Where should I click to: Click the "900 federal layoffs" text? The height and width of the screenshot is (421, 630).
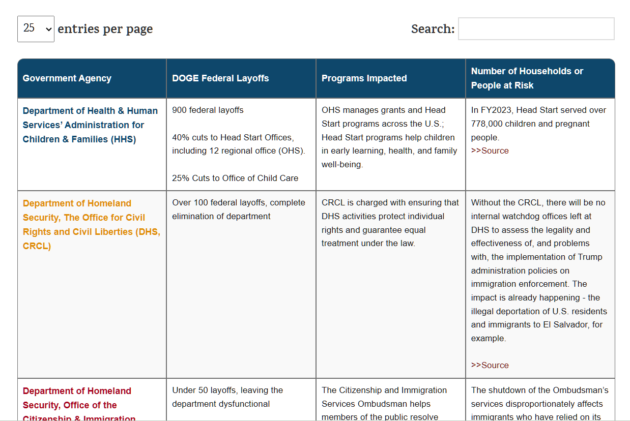coord(208,110)
